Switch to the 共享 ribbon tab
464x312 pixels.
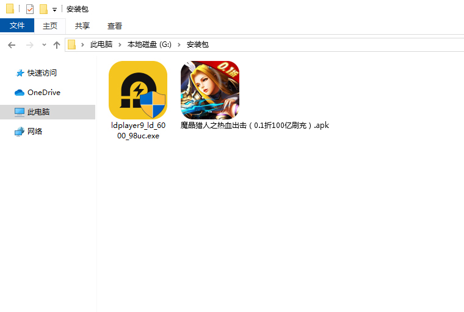82,26
